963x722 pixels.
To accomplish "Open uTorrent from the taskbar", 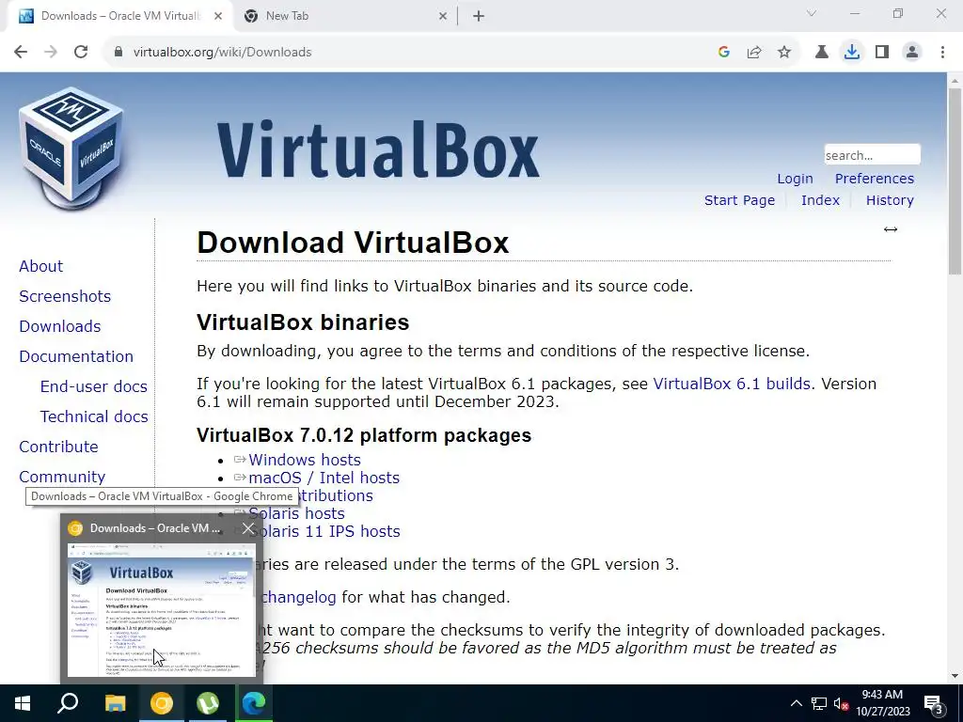I will click(x=208, y=703).
